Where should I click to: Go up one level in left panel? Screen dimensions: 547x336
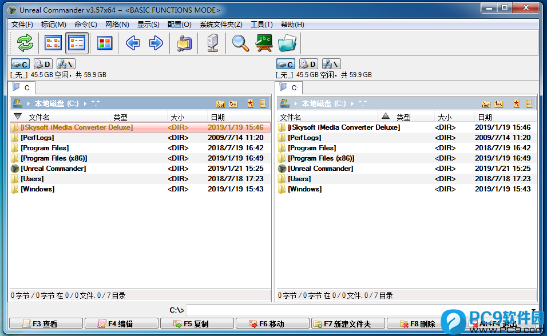click(x=233, y=104)
